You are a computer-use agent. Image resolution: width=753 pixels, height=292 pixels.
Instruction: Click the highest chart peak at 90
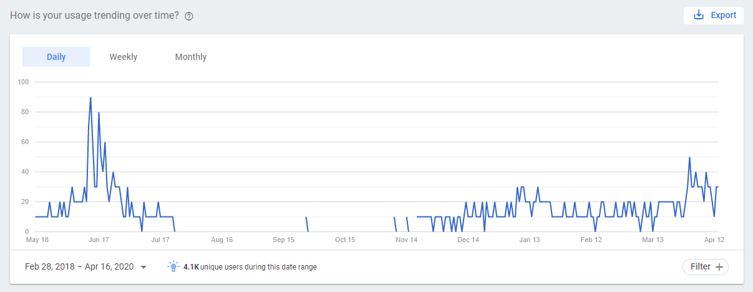[x=90, y=98]
